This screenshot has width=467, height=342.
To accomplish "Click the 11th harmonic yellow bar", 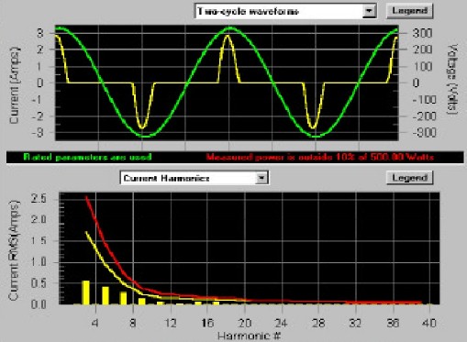I will pyautogui.click(x=161, y=303).
